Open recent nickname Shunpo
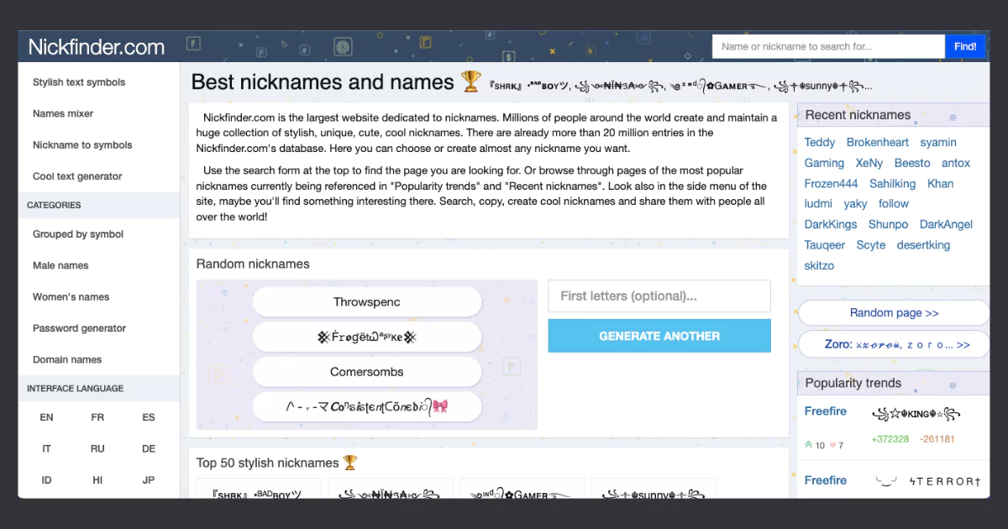This screenshot has height=529, width=1008. pyautogui.click(x=889, y=224)
